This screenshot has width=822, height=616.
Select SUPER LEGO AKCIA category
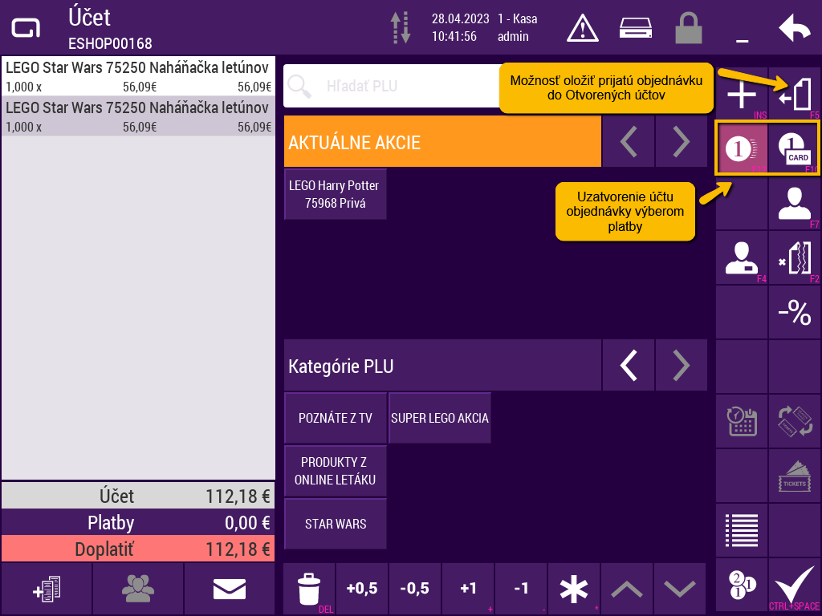[x=439, y=418]
